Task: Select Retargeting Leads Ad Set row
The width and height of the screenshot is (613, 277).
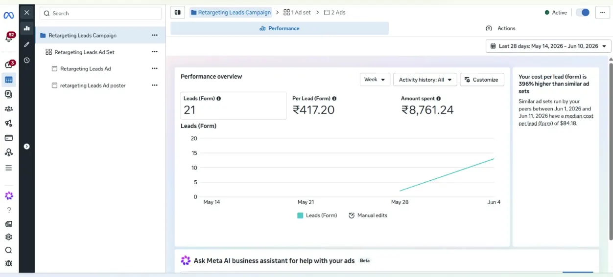Action: (100, 52)
